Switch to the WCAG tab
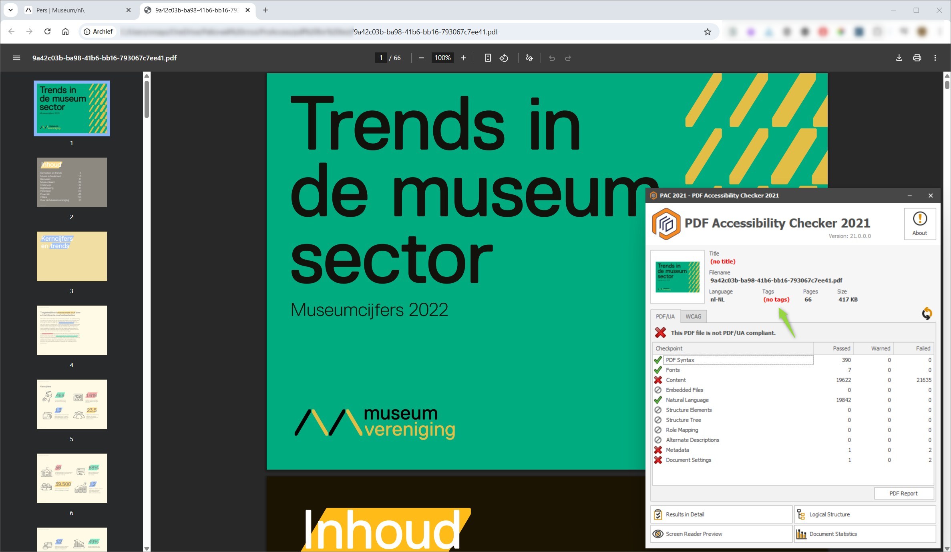This screenshot has width=951, height=552. tap(693, 316)
